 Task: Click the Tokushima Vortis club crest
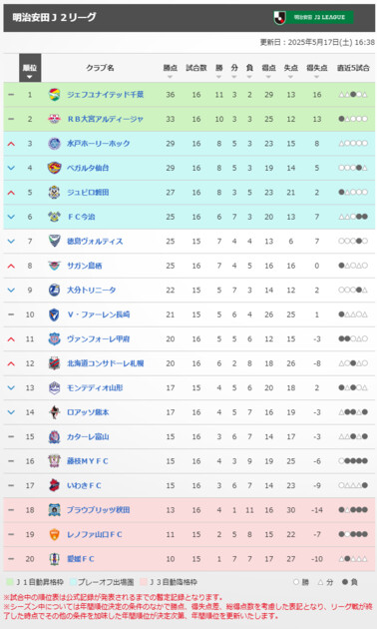point(54,241)
